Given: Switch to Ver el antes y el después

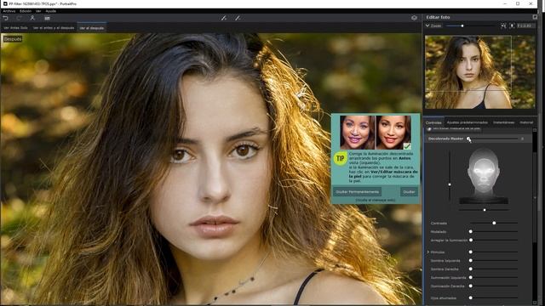Looking at the screenshot, I should (x=54, y=28).
